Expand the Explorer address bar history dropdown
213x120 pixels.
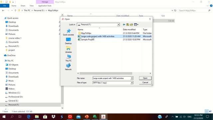point(172,10)
